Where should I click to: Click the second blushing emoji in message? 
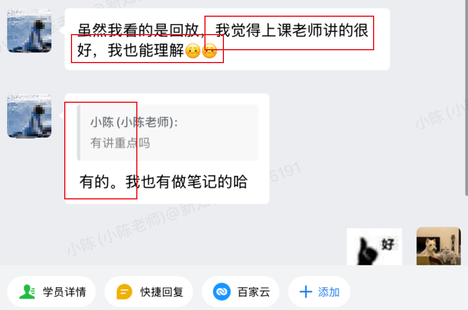[x=209, y=50]
